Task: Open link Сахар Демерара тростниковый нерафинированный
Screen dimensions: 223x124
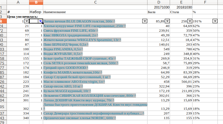Action: point(94,114)
